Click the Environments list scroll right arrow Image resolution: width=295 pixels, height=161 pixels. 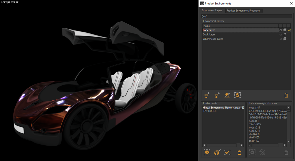click(x=242, y=145)
